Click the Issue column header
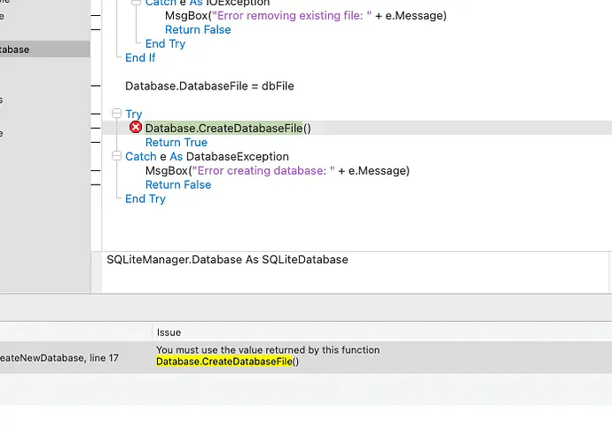Screen dimensions: 612x430 [169, 332]
